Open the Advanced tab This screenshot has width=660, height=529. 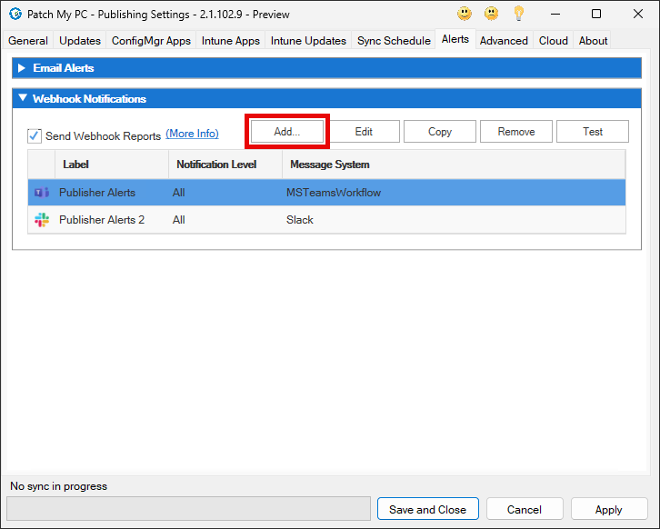click(504, 41)
